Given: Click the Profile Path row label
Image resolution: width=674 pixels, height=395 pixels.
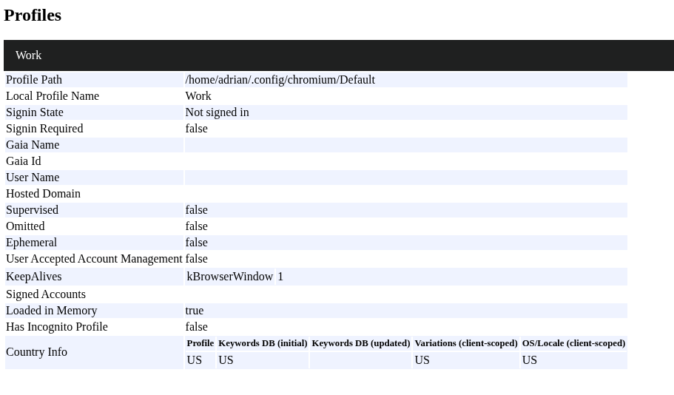Looking at the screenshot, I should point(34,80).
